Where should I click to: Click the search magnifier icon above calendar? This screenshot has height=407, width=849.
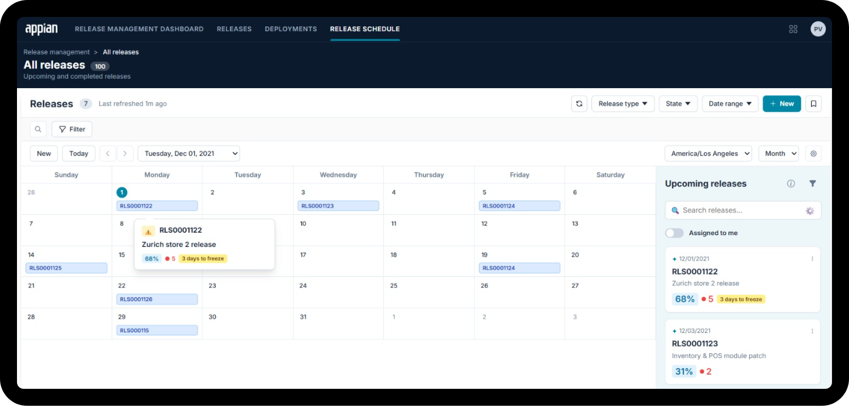click(x=38, y=129)
